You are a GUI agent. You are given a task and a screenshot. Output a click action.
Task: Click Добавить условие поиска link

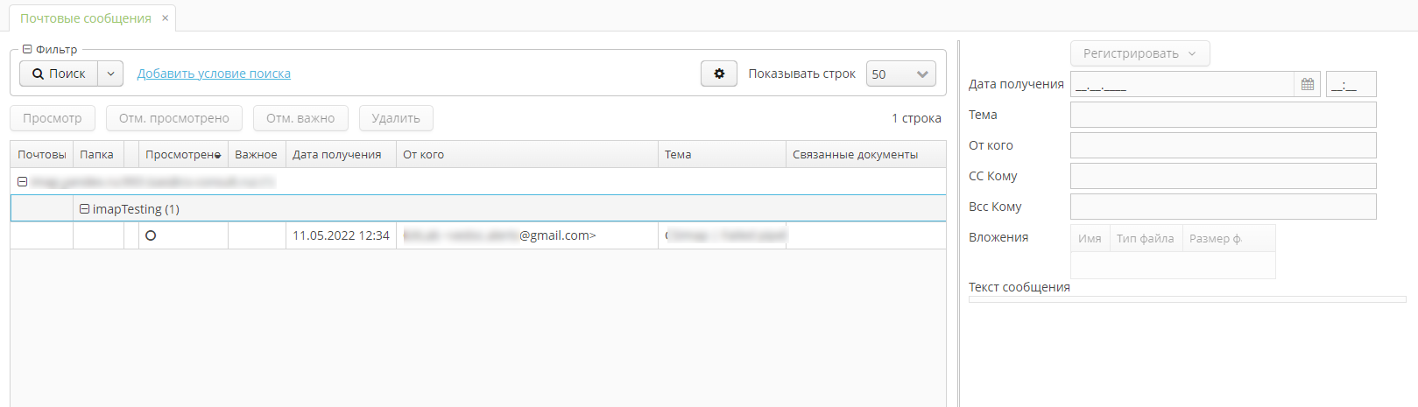point(214,74)
